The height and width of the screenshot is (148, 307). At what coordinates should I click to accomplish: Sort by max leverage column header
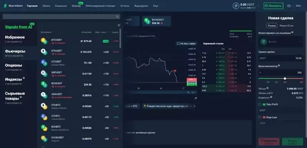click(x=102, y=32)
